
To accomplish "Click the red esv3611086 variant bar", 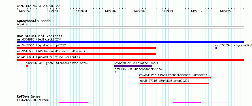I will (86, 54).
